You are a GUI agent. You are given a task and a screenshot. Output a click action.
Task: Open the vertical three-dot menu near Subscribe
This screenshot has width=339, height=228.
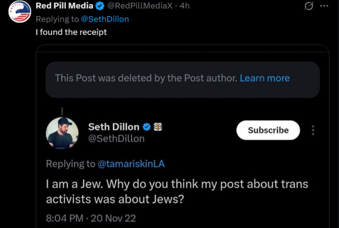[x=313, y=130]
